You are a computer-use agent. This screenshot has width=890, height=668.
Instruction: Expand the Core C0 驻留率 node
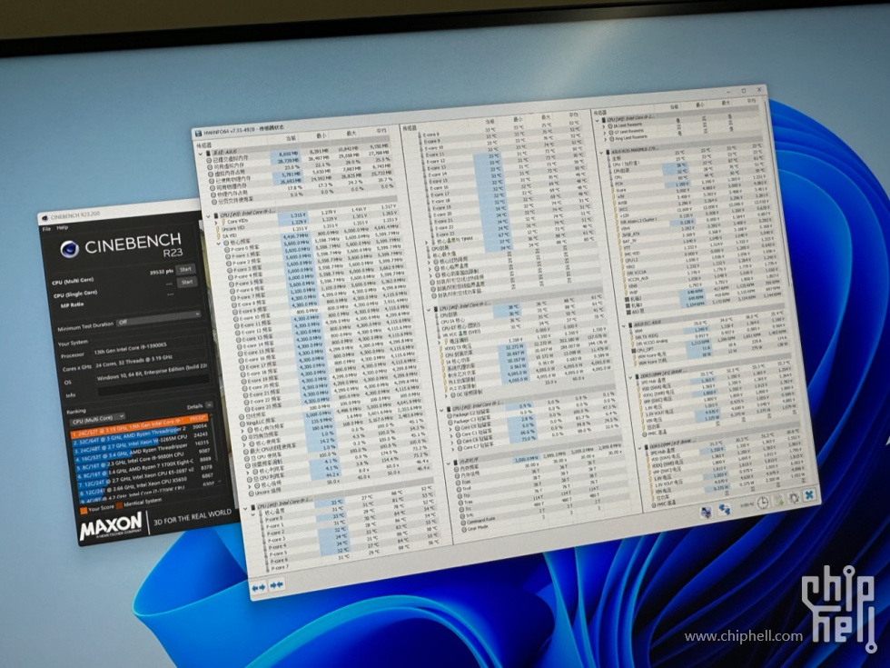point(452,429)
